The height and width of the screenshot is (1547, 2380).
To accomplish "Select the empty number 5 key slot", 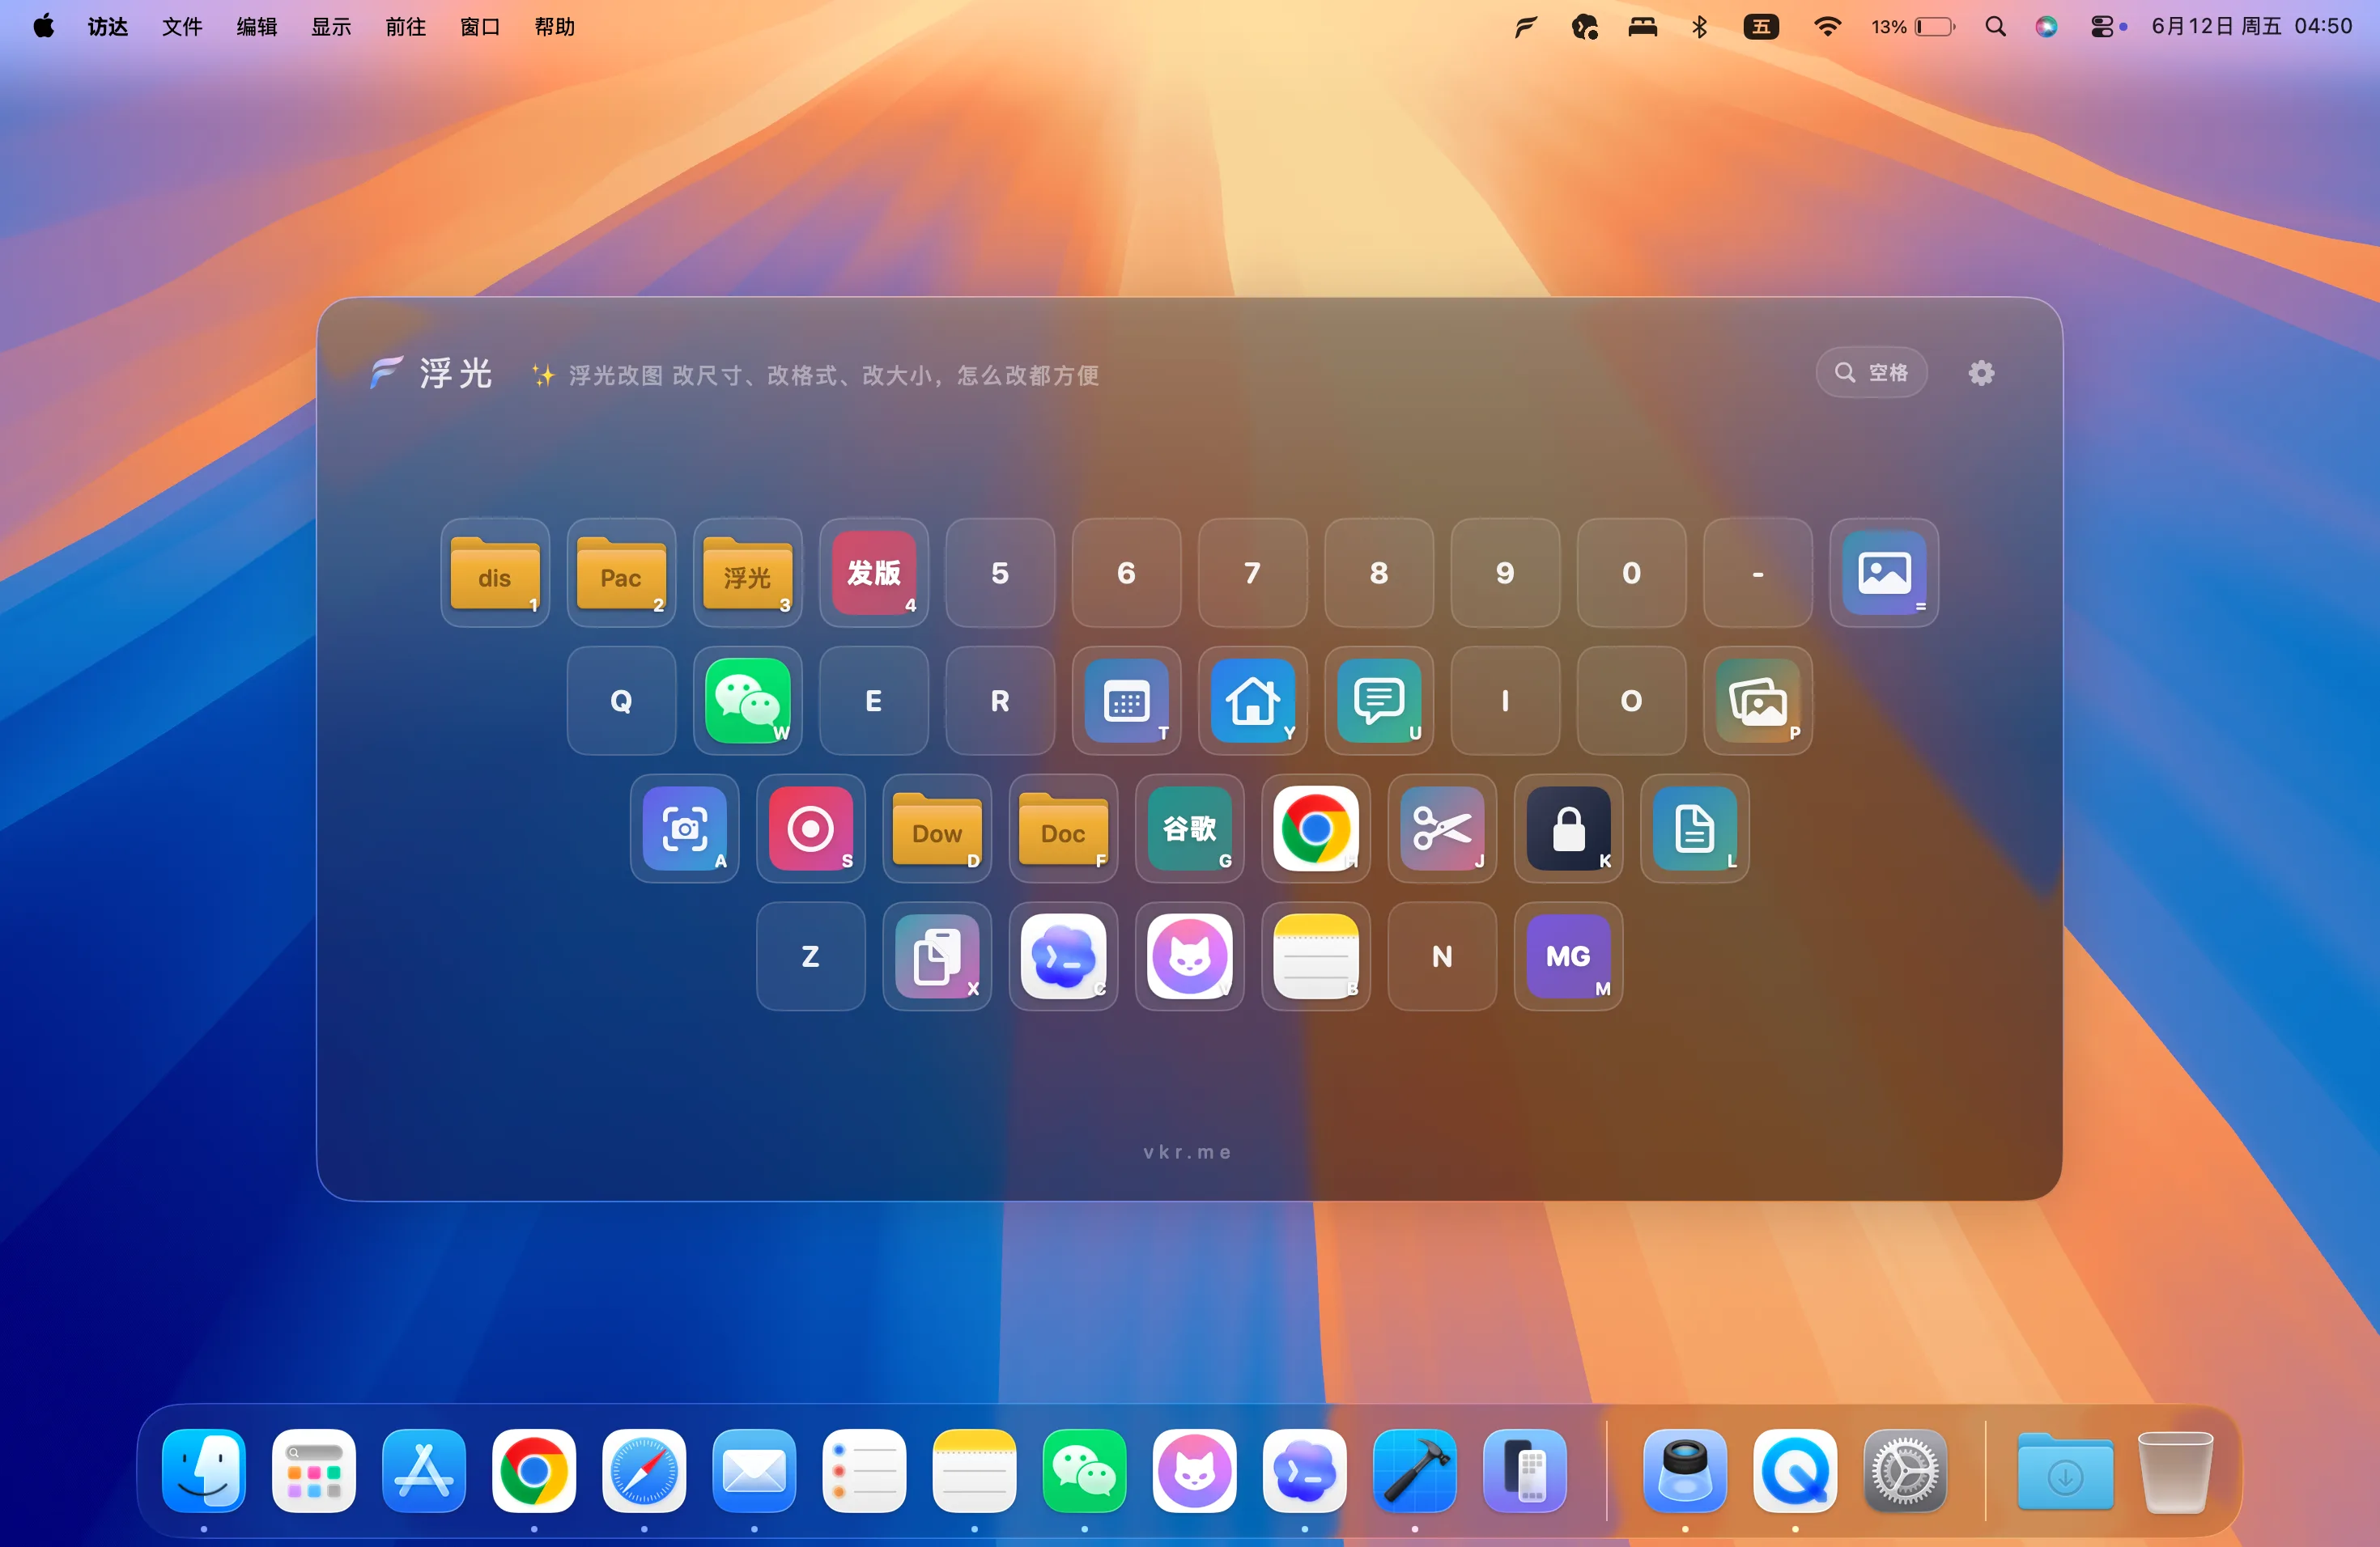I will pyautogui.click(x=1000, y=573).
